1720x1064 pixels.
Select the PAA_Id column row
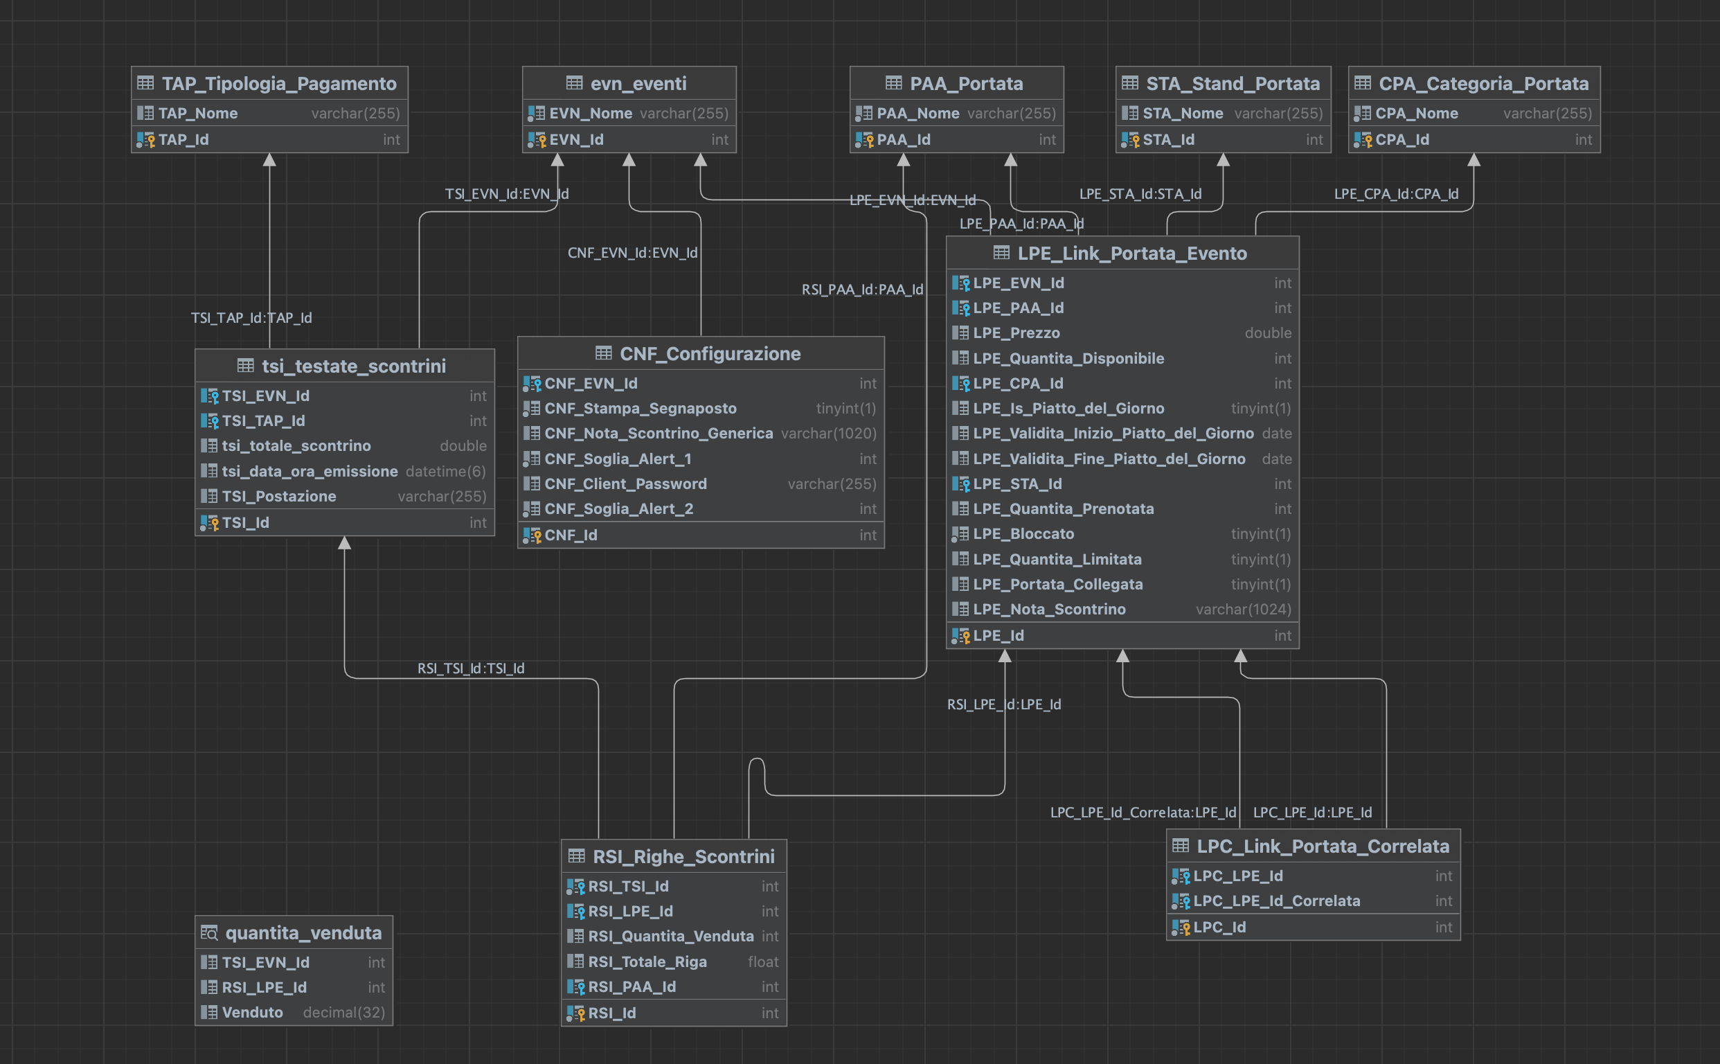(x=957, y=139)
